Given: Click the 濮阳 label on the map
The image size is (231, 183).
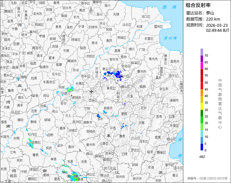Looking at the screenshot, I should coord(20,120).
